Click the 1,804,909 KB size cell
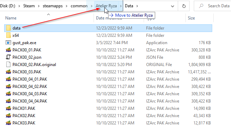Screen dimensions: 231x138 pyautogui.click(x=199, y=65)
